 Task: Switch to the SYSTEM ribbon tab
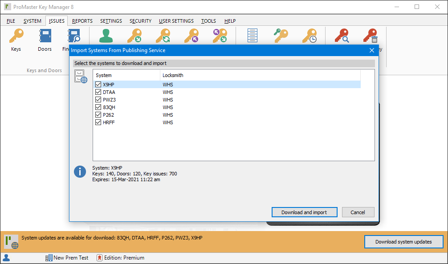tap(32, 21)
